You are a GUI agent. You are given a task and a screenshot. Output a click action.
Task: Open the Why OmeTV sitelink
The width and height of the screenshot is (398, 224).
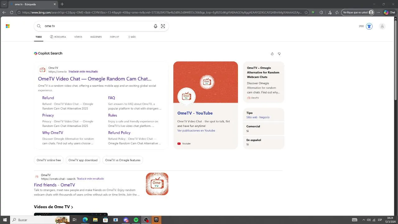point(53,133)
